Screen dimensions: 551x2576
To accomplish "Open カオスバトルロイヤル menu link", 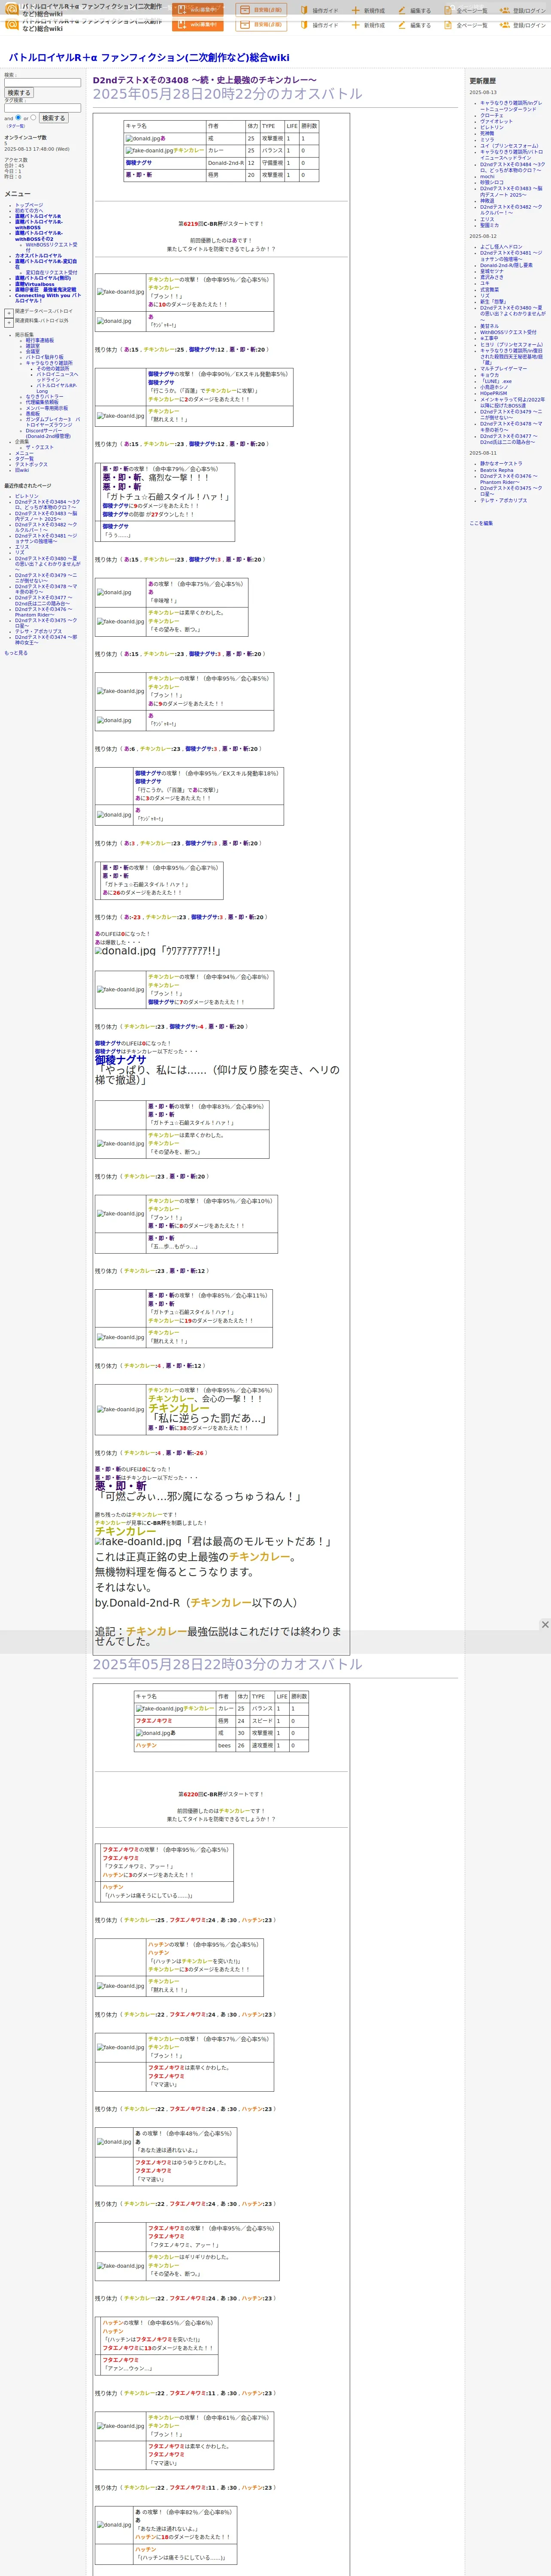I will click(38, 256).
